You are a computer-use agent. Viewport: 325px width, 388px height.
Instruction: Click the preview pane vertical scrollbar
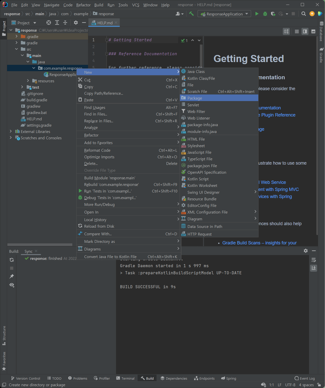pyautogui.click(x=317, y=135)
